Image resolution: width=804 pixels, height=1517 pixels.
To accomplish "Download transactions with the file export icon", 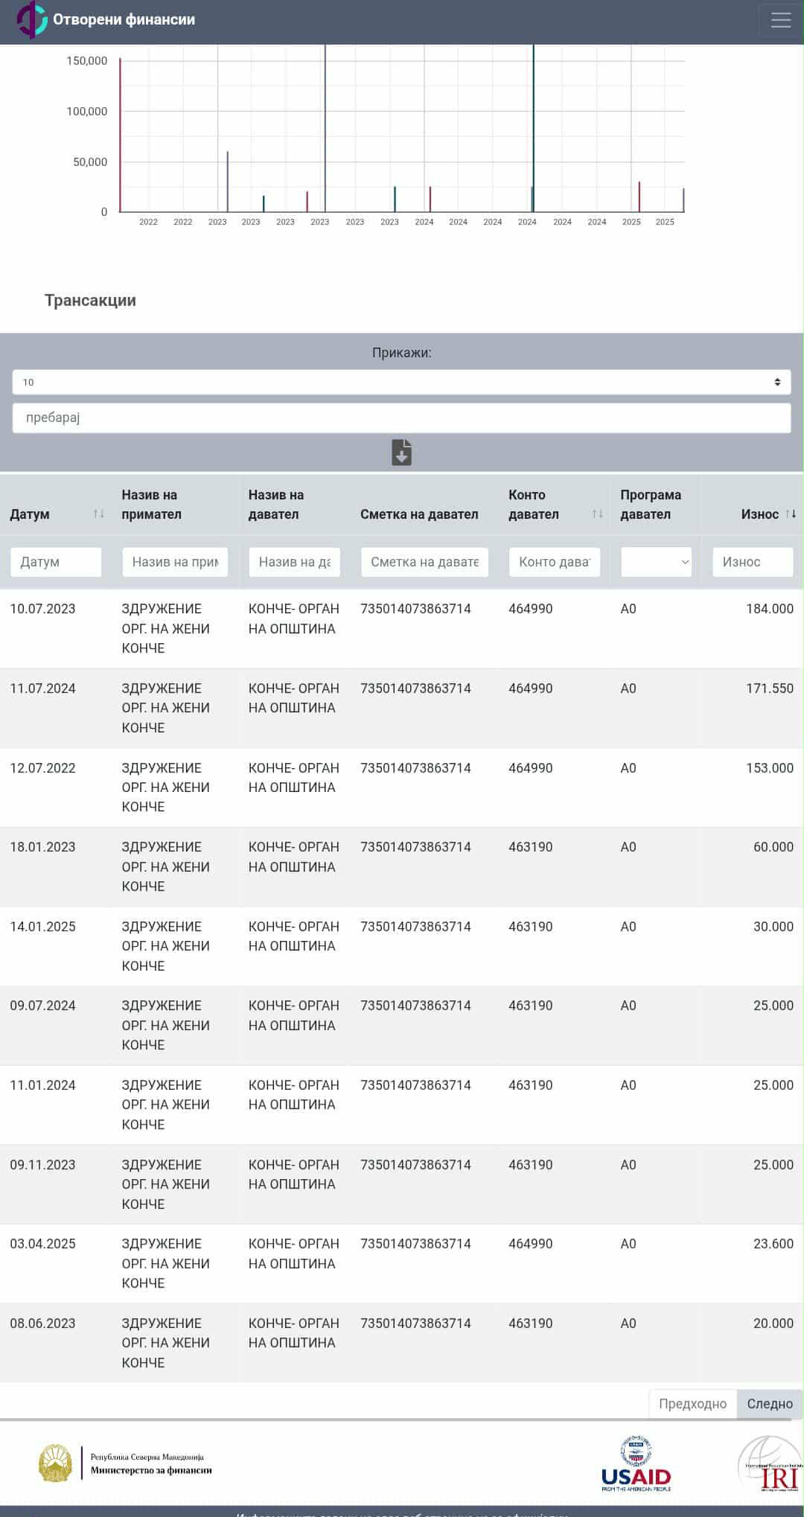I will coord(401,453).
